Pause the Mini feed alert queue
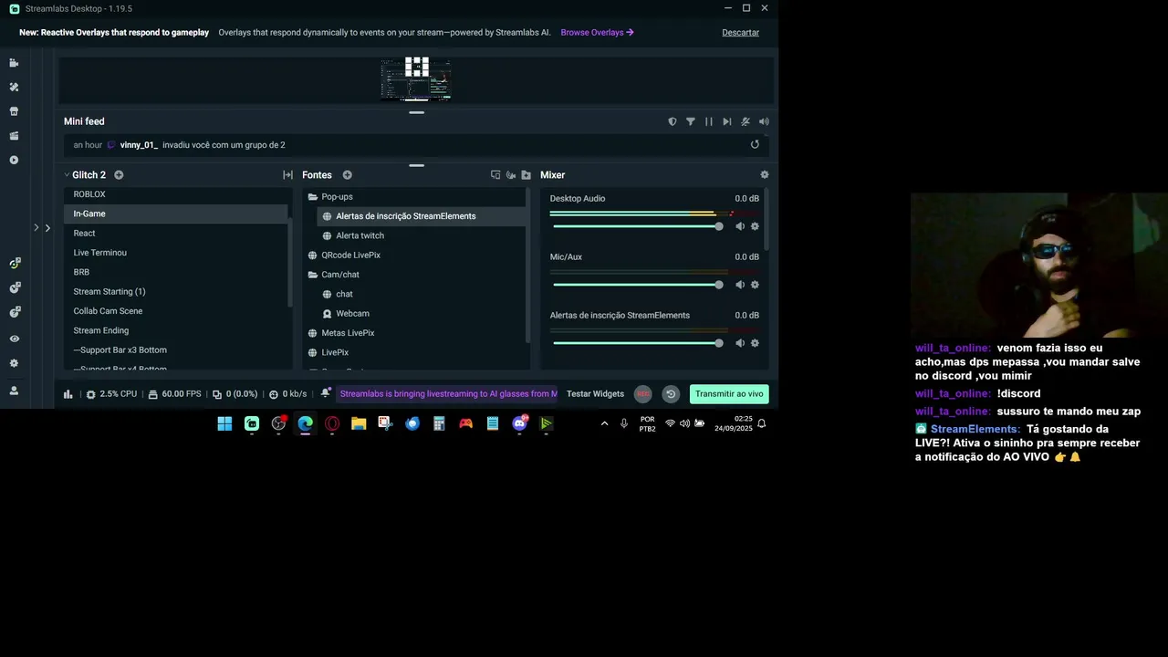 coord(709,121)
